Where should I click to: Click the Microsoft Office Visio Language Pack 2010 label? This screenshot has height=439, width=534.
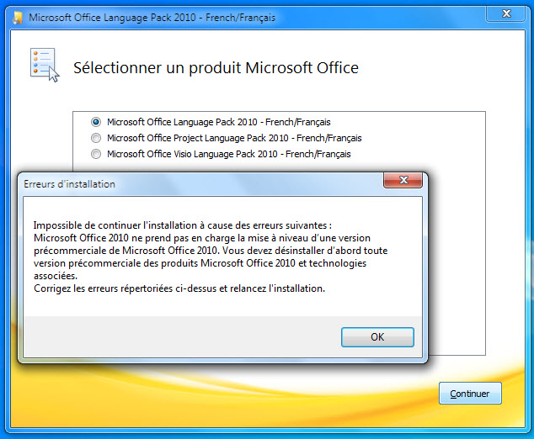pos(229,154)
